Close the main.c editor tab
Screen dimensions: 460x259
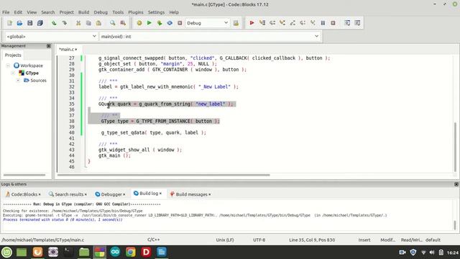click(75, 50)
